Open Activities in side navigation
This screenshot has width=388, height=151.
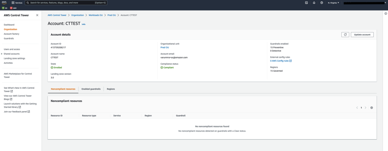coord(8,63)
